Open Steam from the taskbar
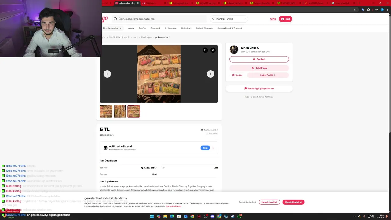391x220 pixels. (x=232, y=216)
